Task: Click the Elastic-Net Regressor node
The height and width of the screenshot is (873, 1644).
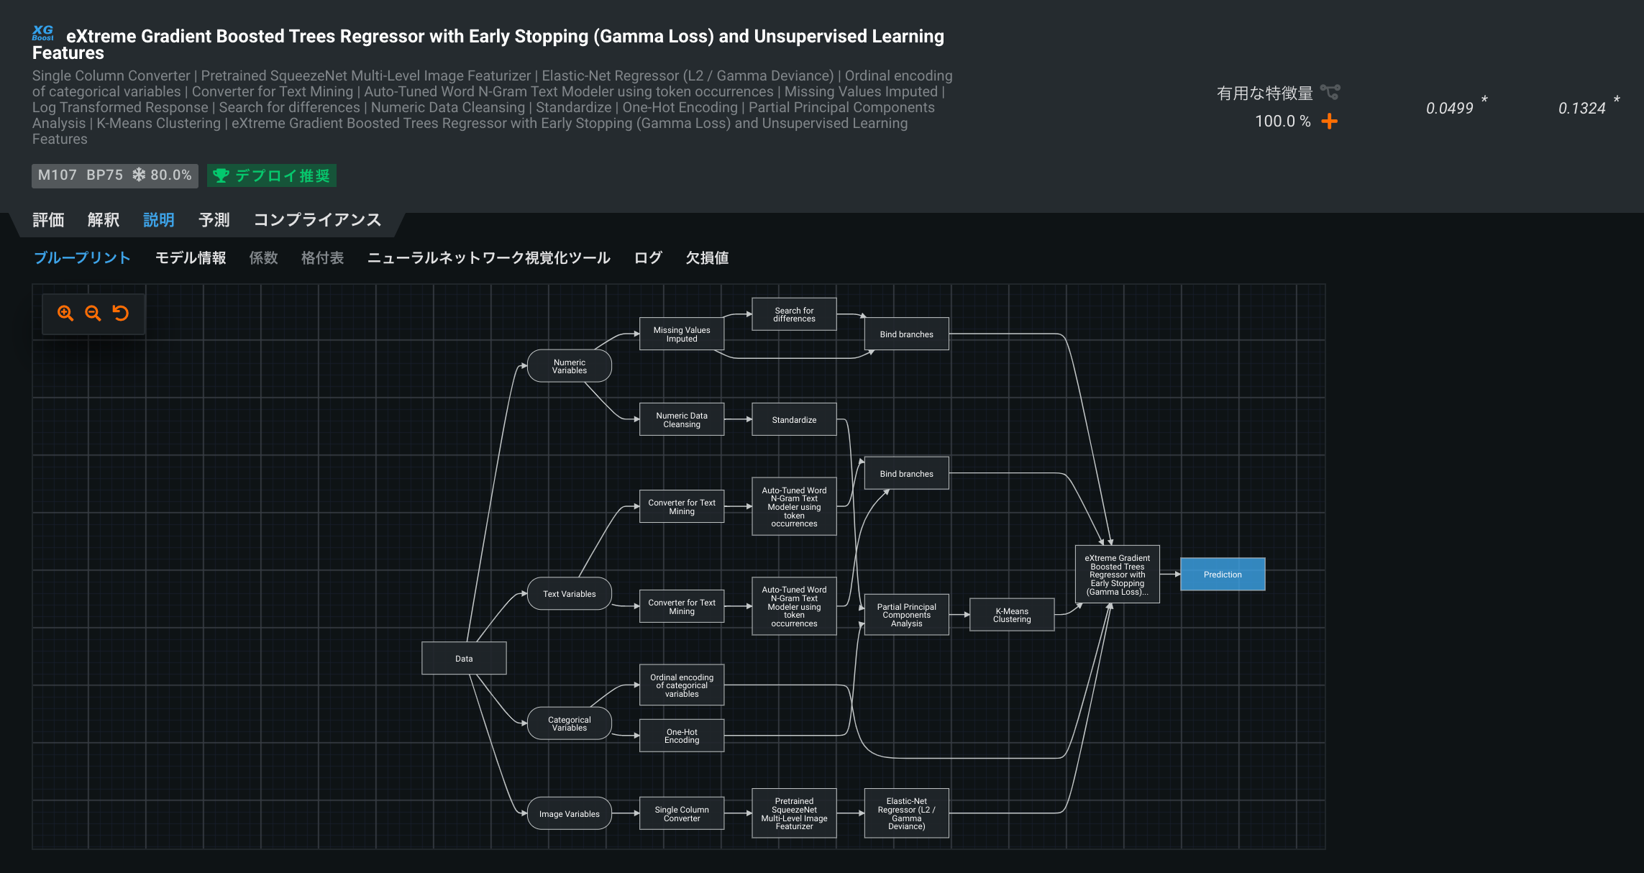Action: click(906, 813)
